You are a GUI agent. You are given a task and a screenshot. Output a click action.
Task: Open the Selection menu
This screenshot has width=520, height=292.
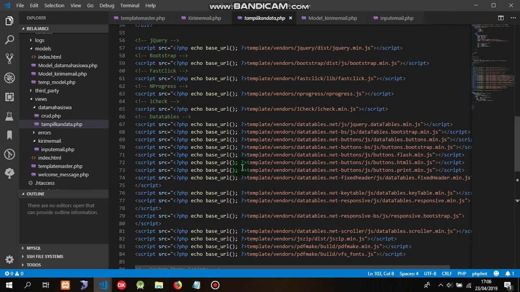54,5
